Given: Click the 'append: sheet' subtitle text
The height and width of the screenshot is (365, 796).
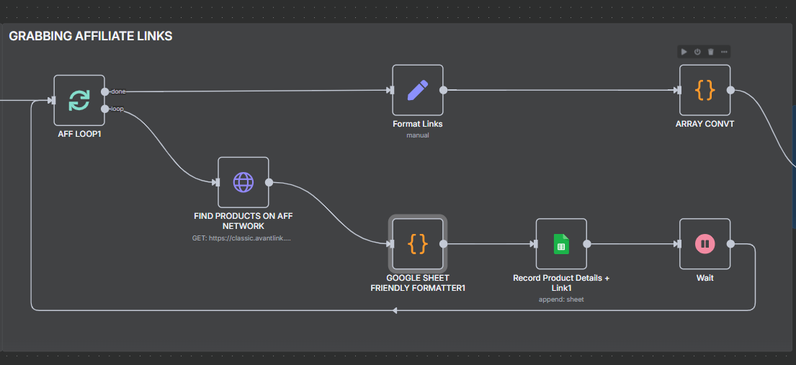Looking at the screenshot, I should click(x=561, y=299).
